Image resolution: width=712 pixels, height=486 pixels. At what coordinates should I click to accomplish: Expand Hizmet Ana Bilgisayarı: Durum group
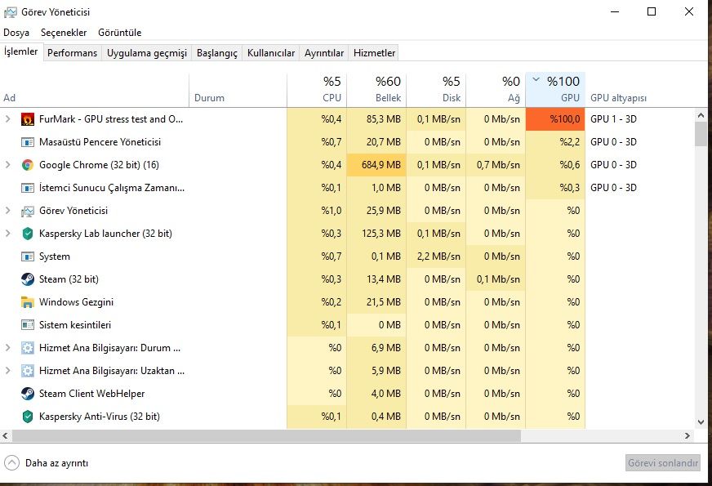[7, 347]
